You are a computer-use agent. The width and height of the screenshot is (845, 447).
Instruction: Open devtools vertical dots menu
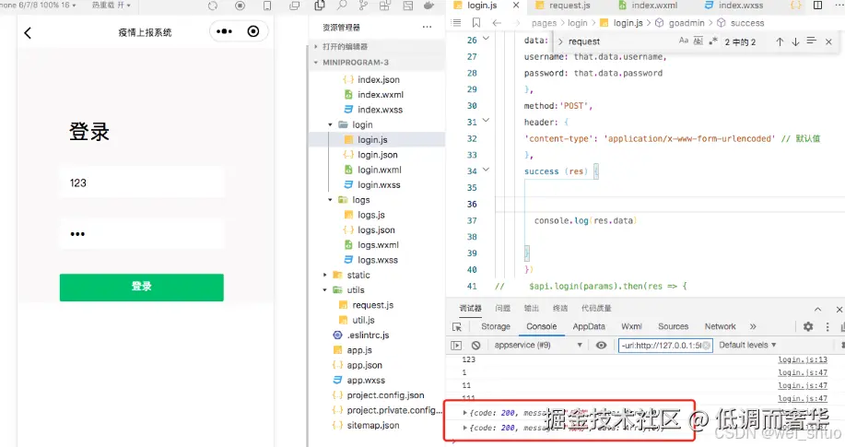(827, 326)
